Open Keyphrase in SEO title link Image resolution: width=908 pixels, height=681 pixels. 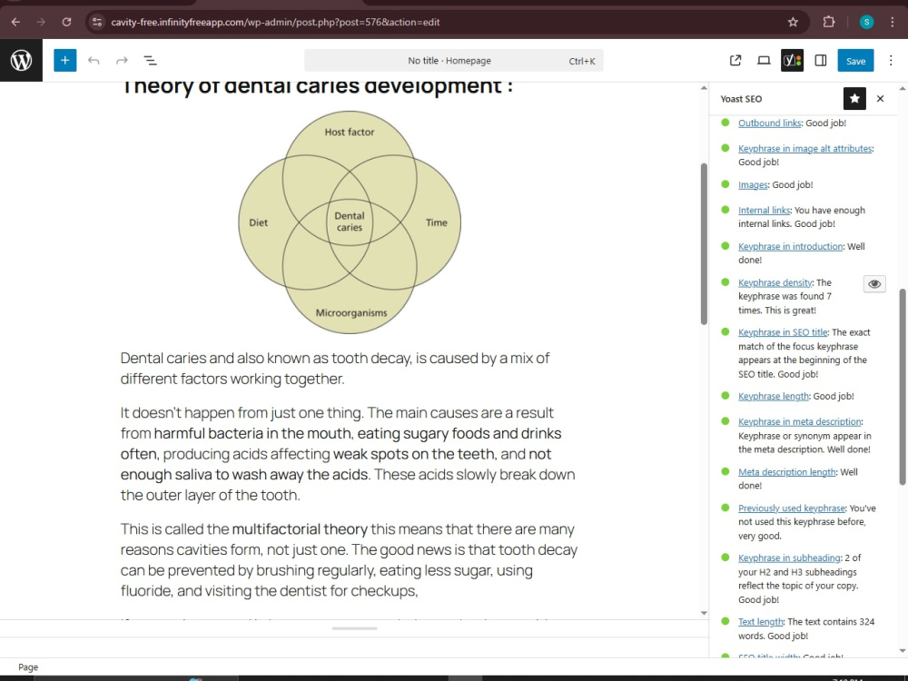[783, 332]
